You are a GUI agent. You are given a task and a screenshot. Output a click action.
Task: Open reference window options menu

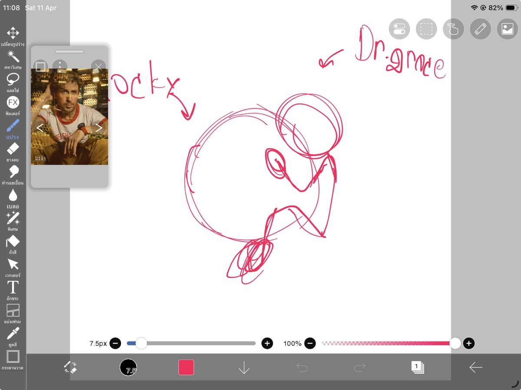59,67
